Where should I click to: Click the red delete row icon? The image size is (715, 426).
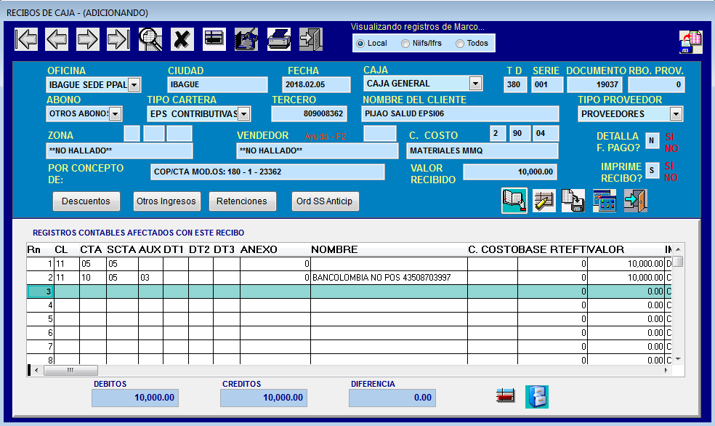pos(505,395)
